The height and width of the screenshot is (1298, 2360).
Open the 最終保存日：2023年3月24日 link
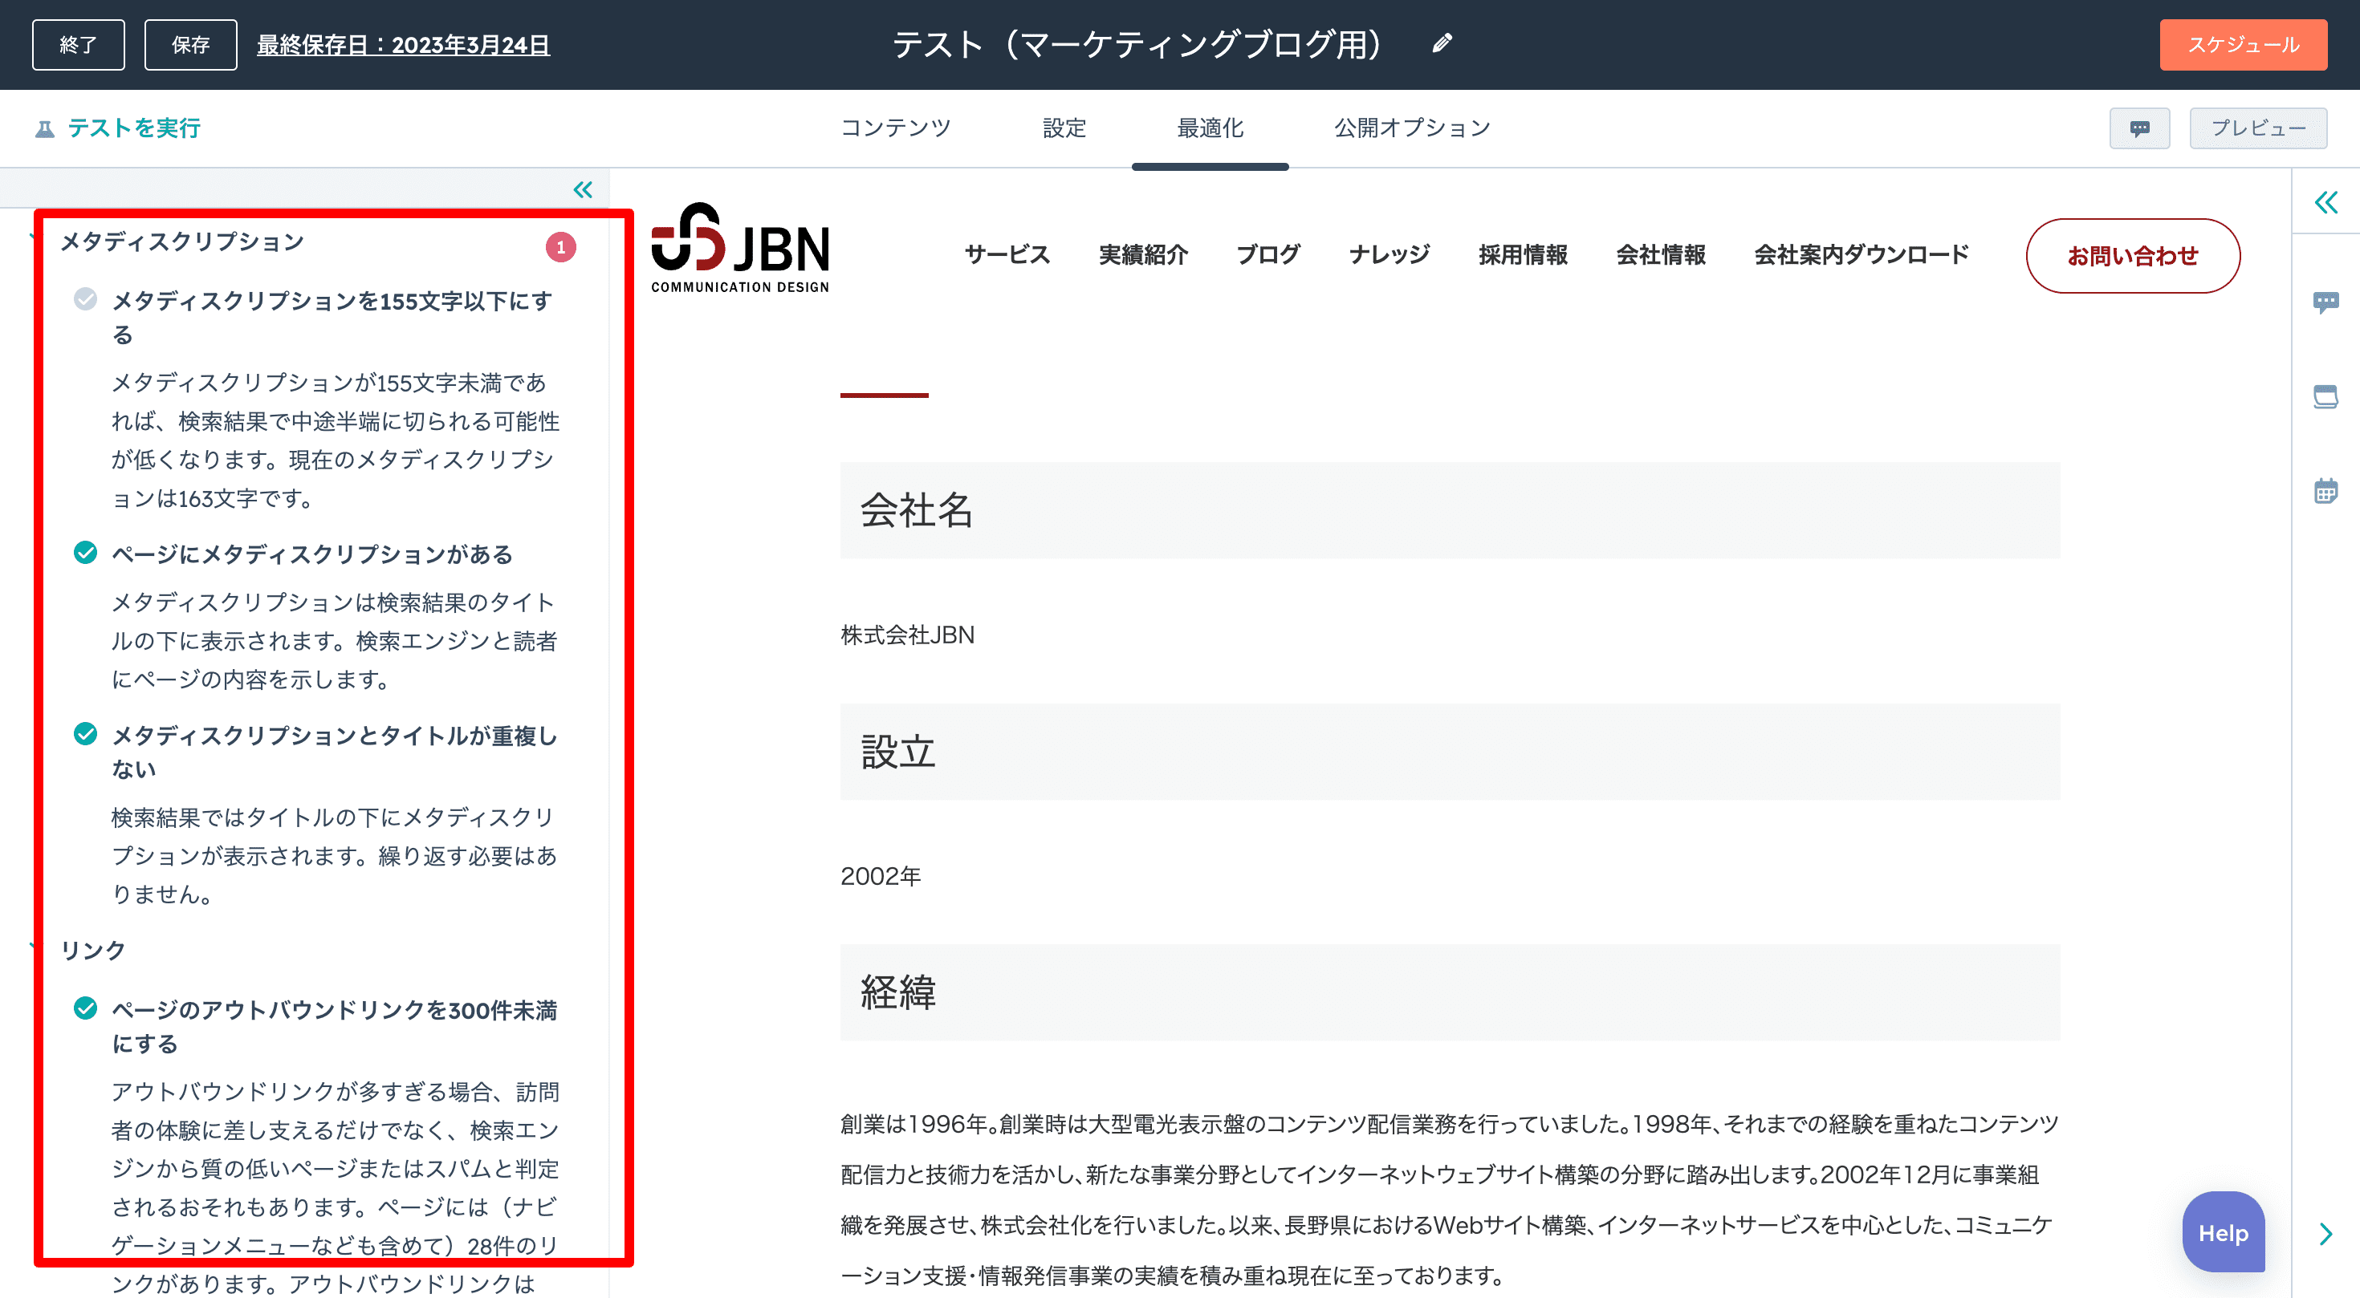tap(403, 45)
